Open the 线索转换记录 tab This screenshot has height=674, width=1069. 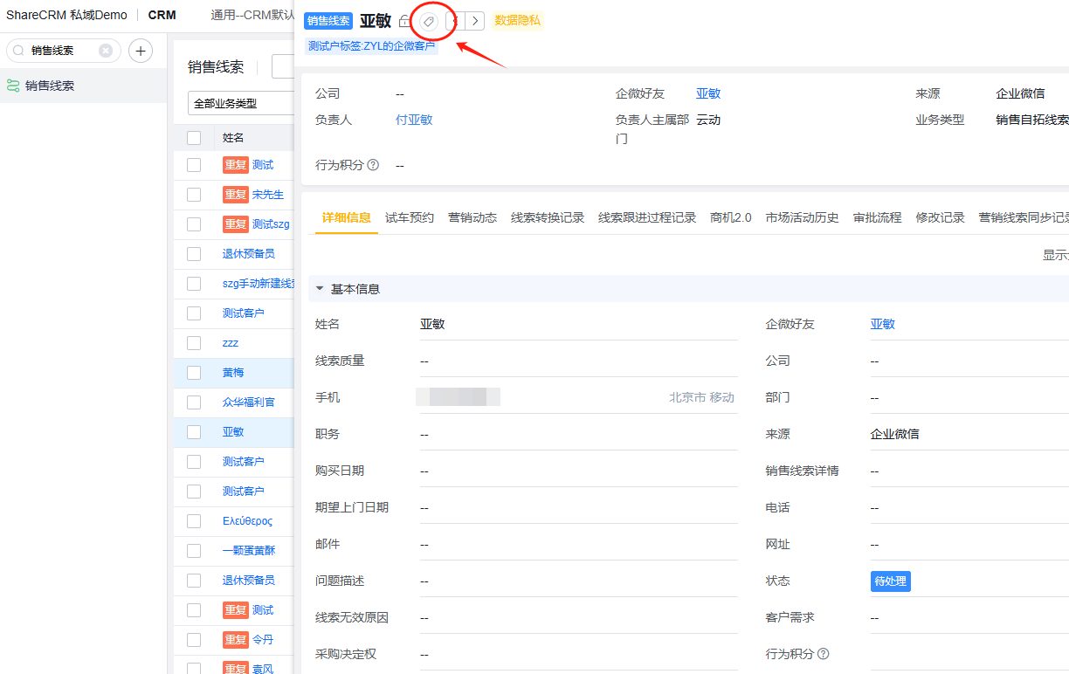click(548, 218)
